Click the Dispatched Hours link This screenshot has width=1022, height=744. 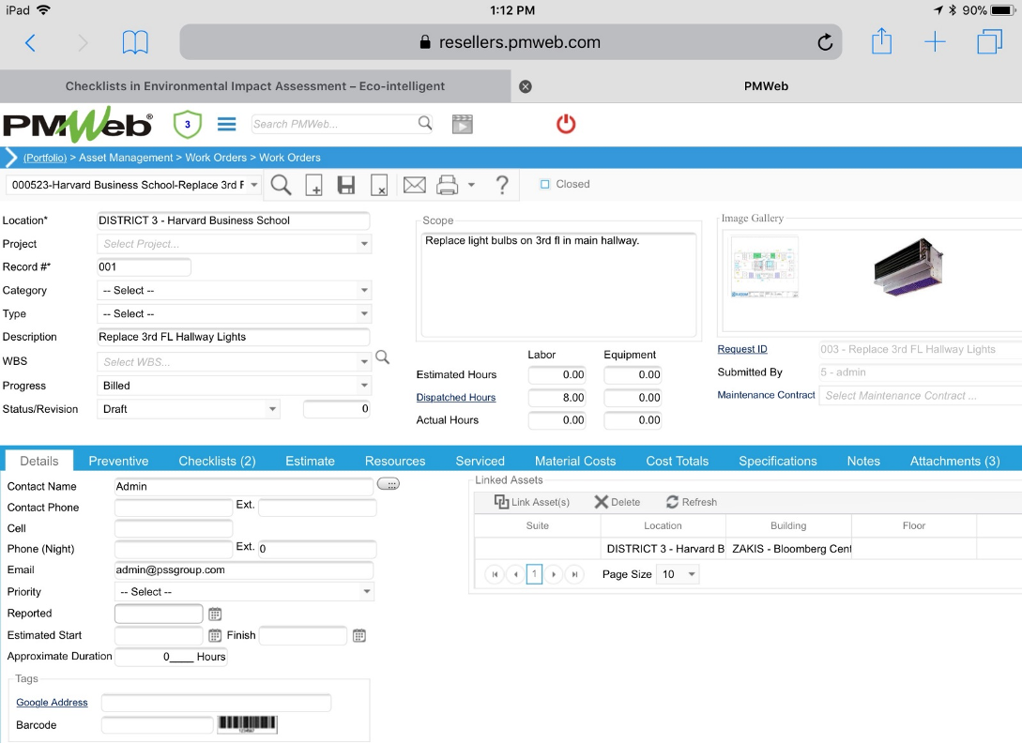455,398
